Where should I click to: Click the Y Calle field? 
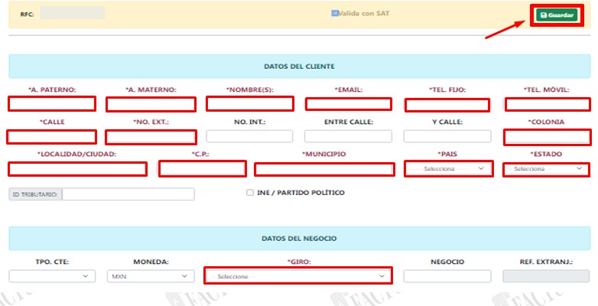[447, 136]
